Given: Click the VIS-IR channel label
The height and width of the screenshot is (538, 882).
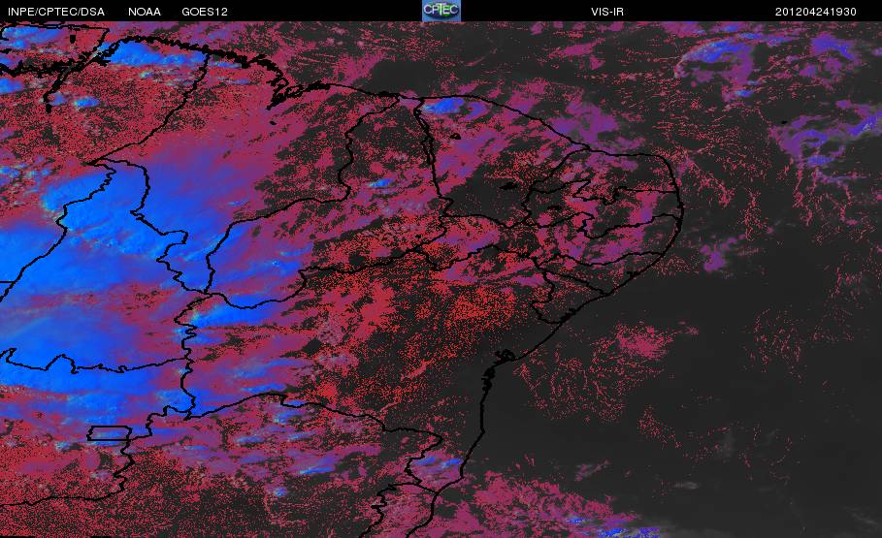Looking at the screenshot, I should (x=607, y=12).
